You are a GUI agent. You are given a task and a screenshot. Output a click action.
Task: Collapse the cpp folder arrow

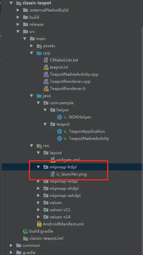(x=31, y=53)
